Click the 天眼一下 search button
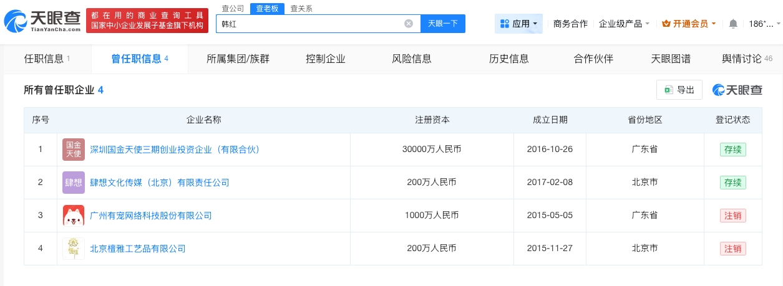783x286 pixels. pyautogui.click(x=443, y=24)
